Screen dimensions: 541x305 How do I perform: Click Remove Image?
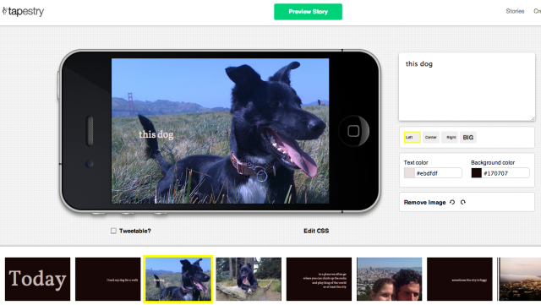click(x=424, y=203)
